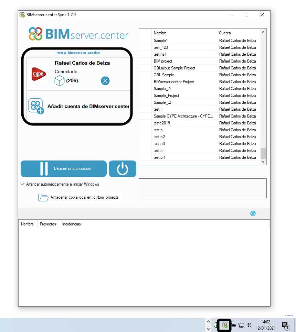This screenshot has width=296, height=332.
Task: Disconnect the Rafael Carlos de Belza account
Action: pos(105,81)
